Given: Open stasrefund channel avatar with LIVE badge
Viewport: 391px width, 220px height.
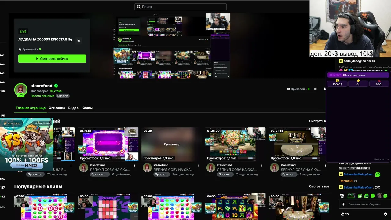Looking at the screenshot, I should 21,90.
